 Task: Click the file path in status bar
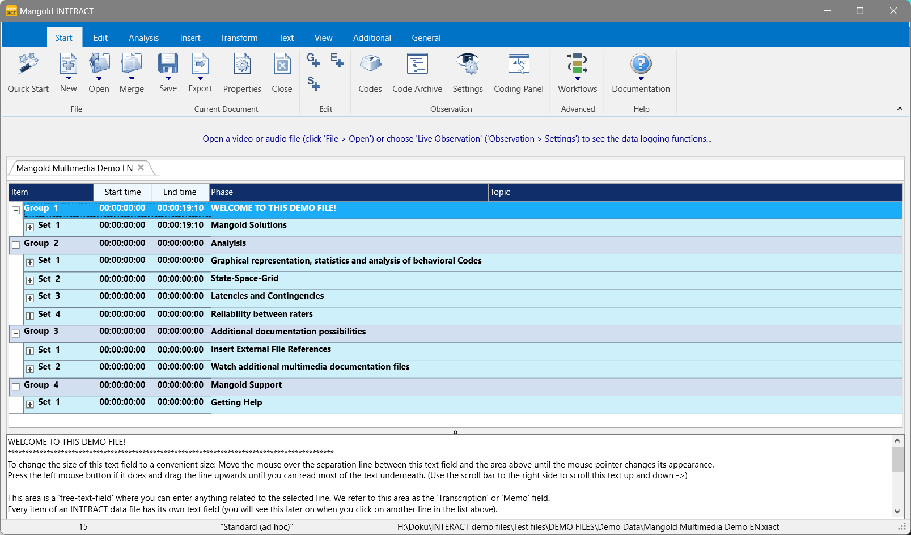[588, 527]
